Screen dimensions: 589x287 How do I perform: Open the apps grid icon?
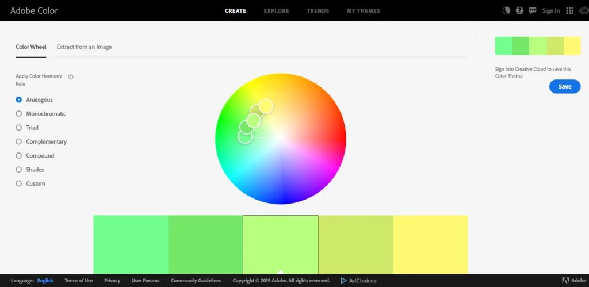pos(570,10)
